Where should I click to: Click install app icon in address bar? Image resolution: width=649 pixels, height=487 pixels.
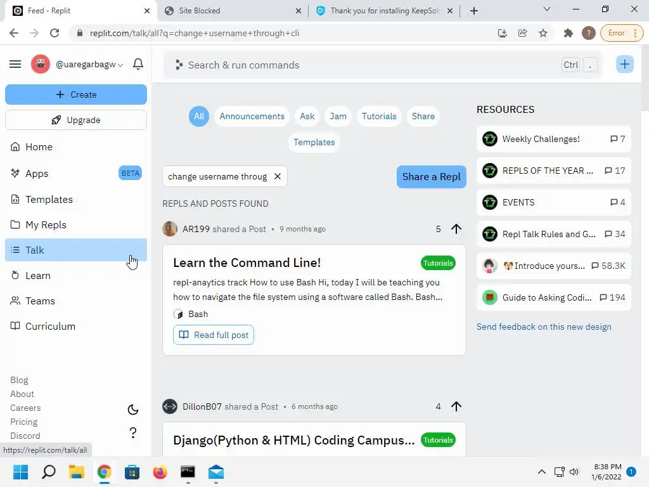tap(503, 33)
